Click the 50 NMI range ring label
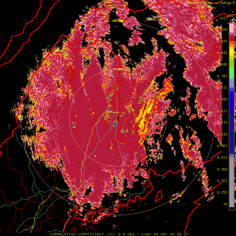Viewport: 236px width, 236px height. (118, 69)
